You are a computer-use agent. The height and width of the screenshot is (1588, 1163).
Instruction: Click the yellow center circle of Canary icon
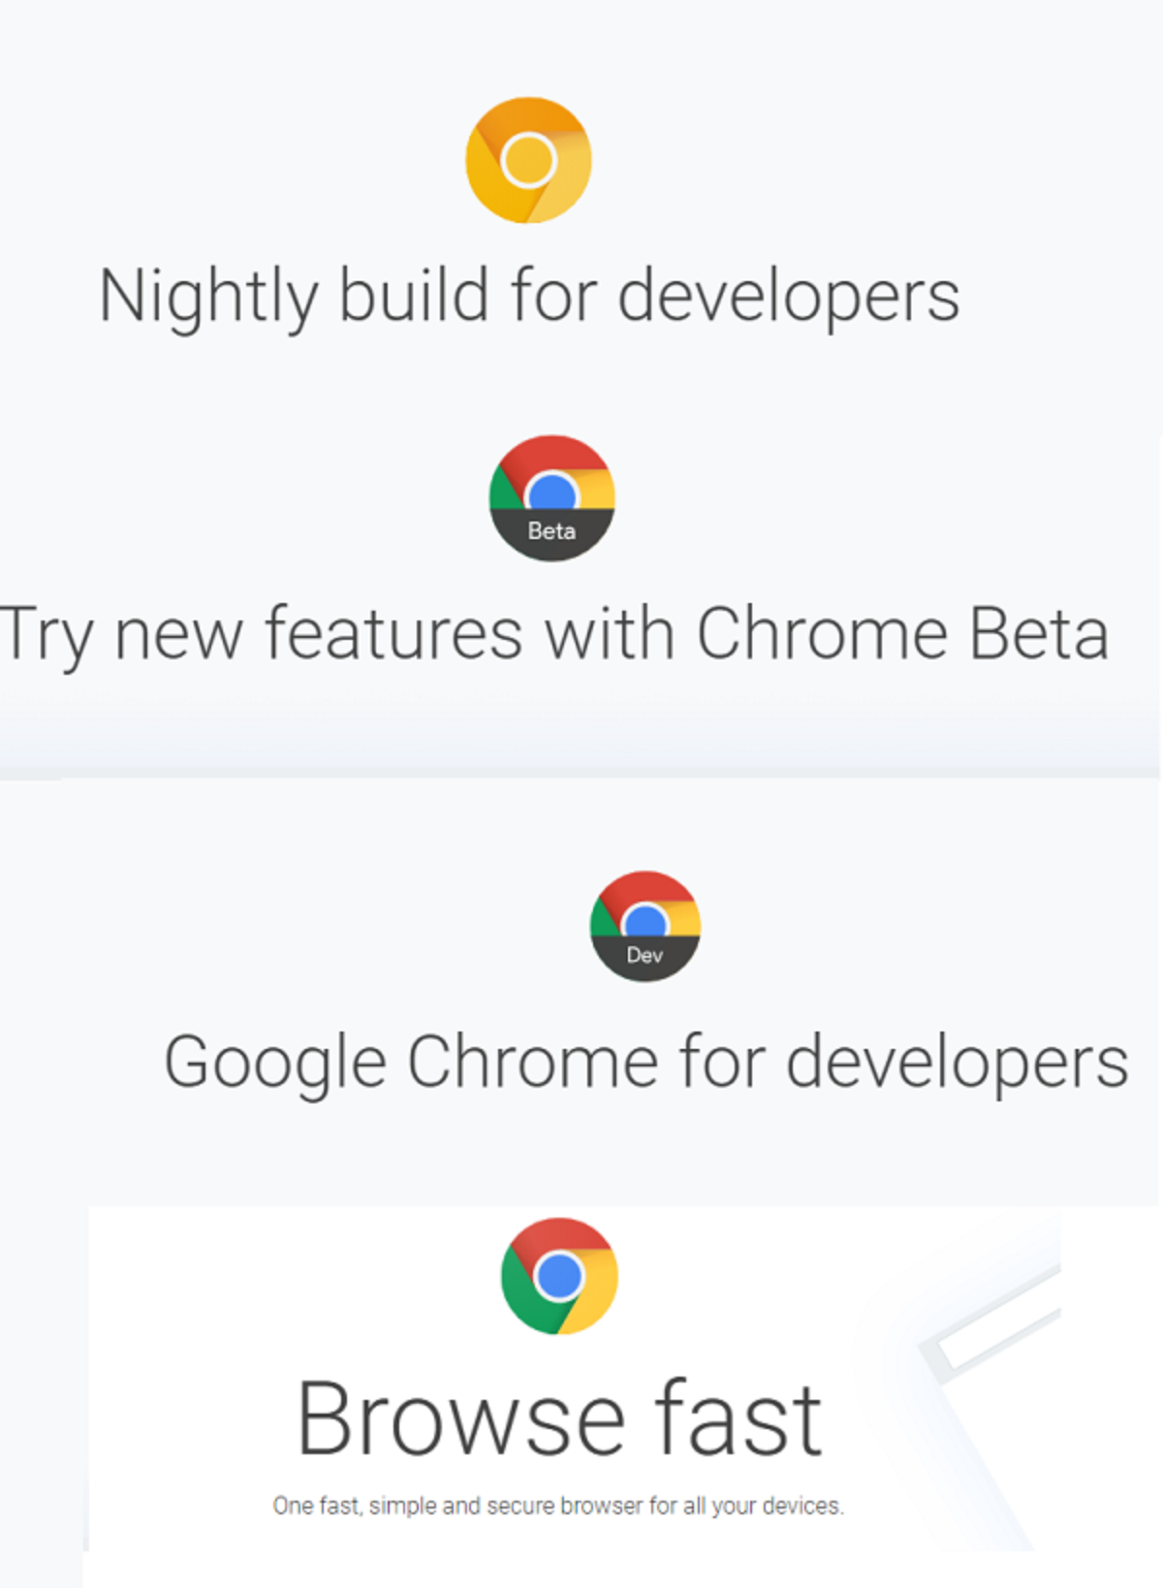528,160
